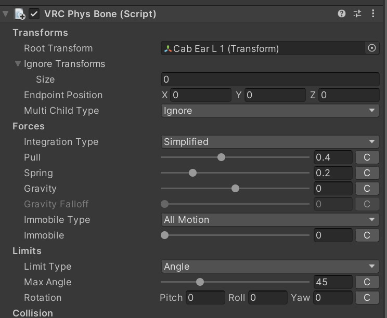Click the Pull curve C button
387x318 pixels.
pyautogui.click(x=367, y=157)
